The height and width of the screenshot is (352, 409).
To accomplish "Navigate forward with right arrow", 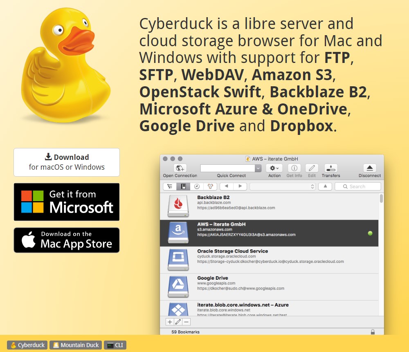I will click(240, 186).
